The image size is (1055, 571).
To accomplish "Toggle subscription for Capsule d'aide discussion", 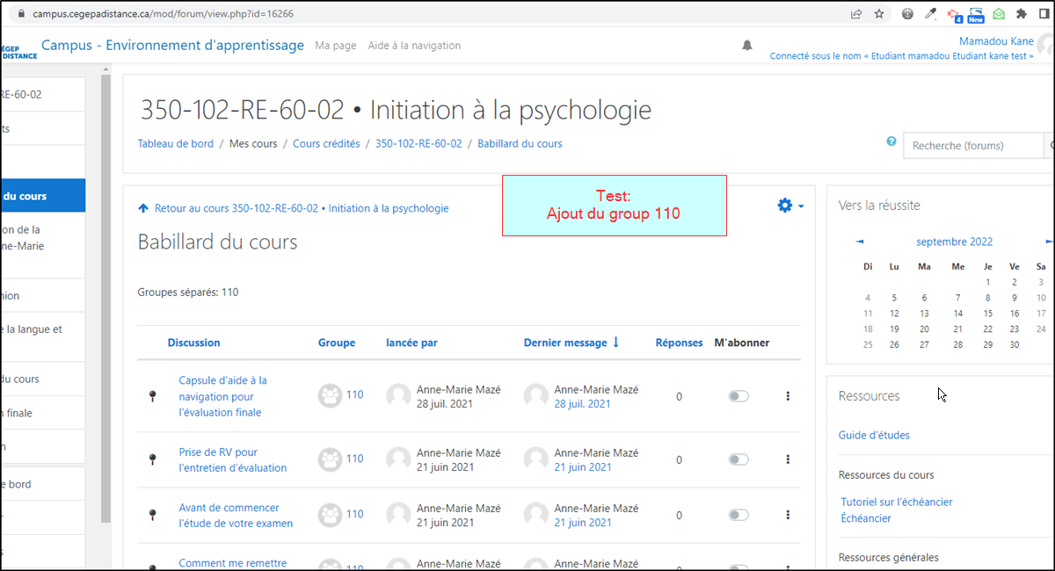I will point(738,396).
